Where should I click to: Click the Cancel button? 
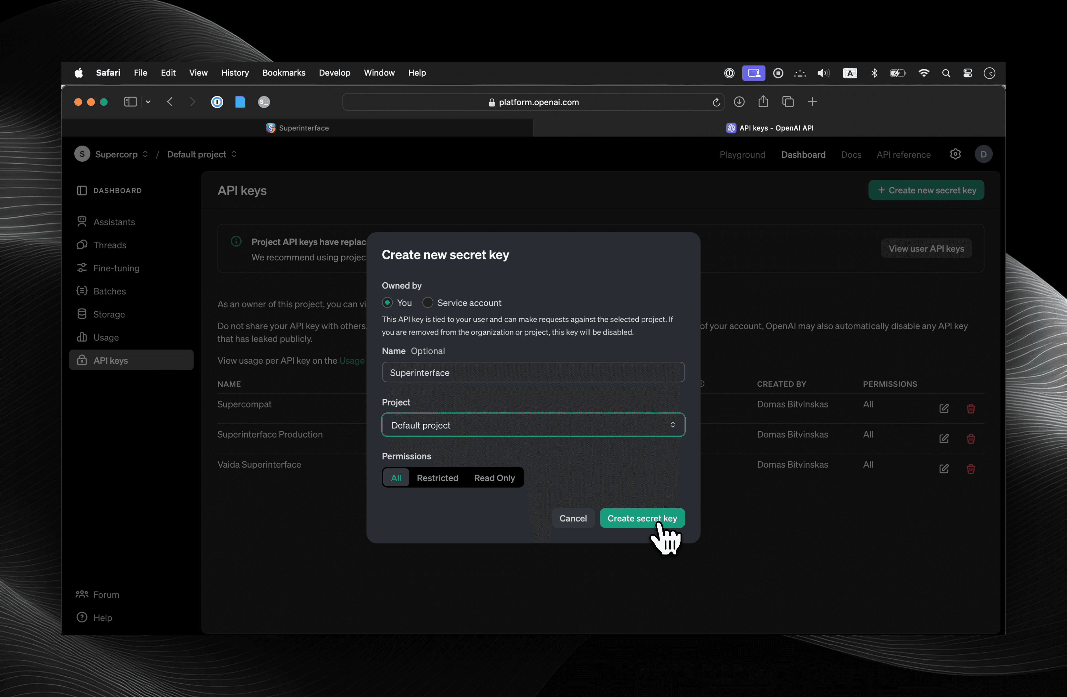coord(573,517)
